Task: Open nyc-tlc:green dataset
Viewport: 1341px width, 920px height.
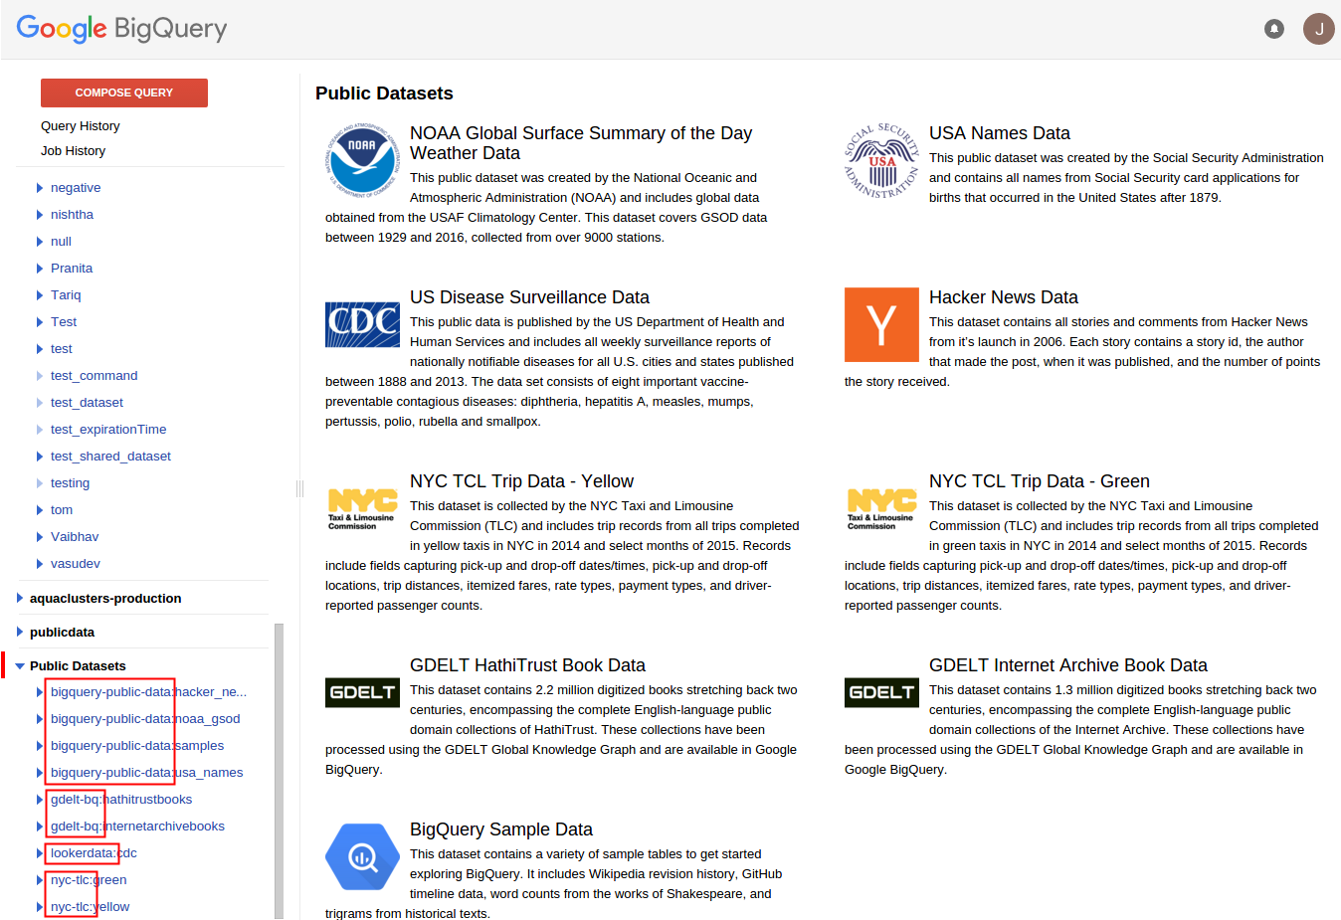Action: pyautogui.click(x=89, y=880)
